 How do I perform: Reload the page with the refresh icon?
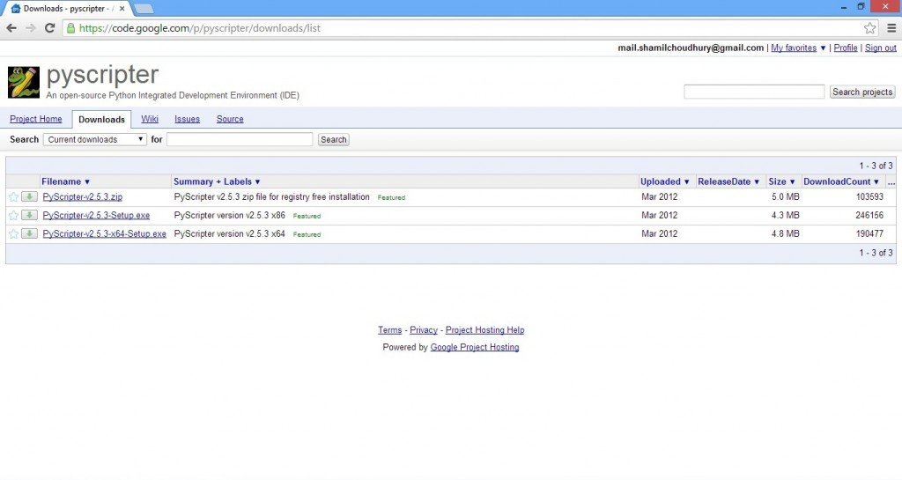tap(50, 28)
